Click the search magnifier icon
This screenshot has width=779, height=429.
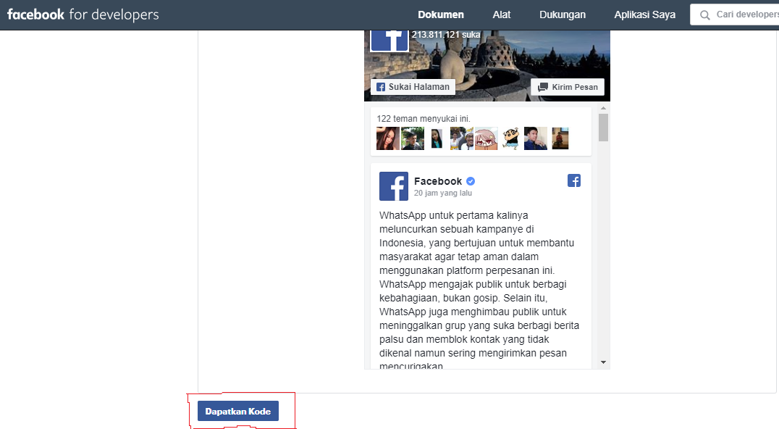(x=704, y=15)
